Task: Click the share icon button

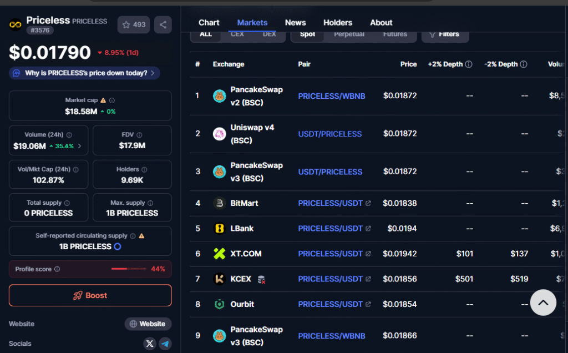Action: [x=163, y=24]
